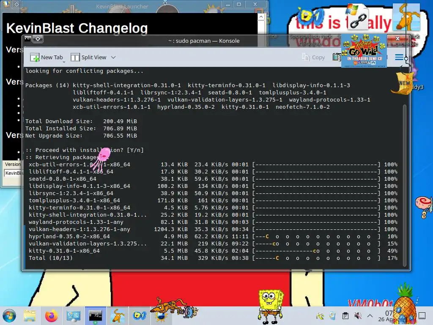The image size is (433, 325).
Task: Open the orange dog desktop shortcut icon
Action: (406, 17)
